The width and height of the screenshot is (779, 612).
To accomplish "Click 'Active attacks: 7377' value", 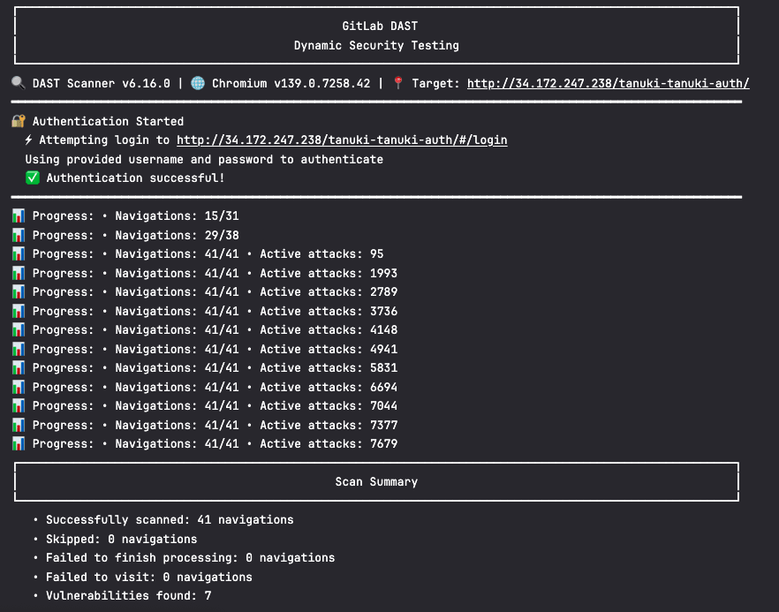I will (x=329, y=426).
